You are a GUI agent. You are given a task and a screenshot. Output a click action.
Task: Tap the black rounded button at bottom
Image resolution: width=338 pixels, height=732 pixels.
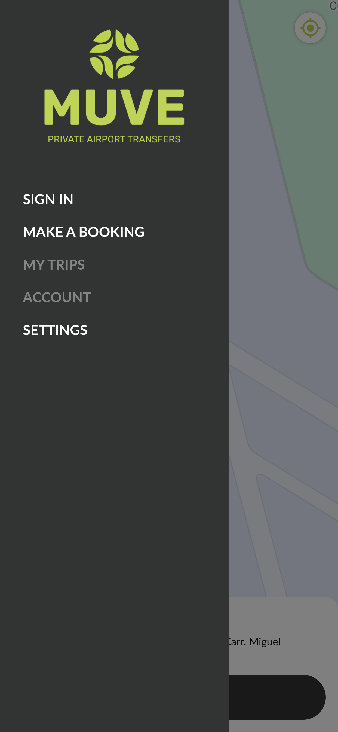click(277, 697)
